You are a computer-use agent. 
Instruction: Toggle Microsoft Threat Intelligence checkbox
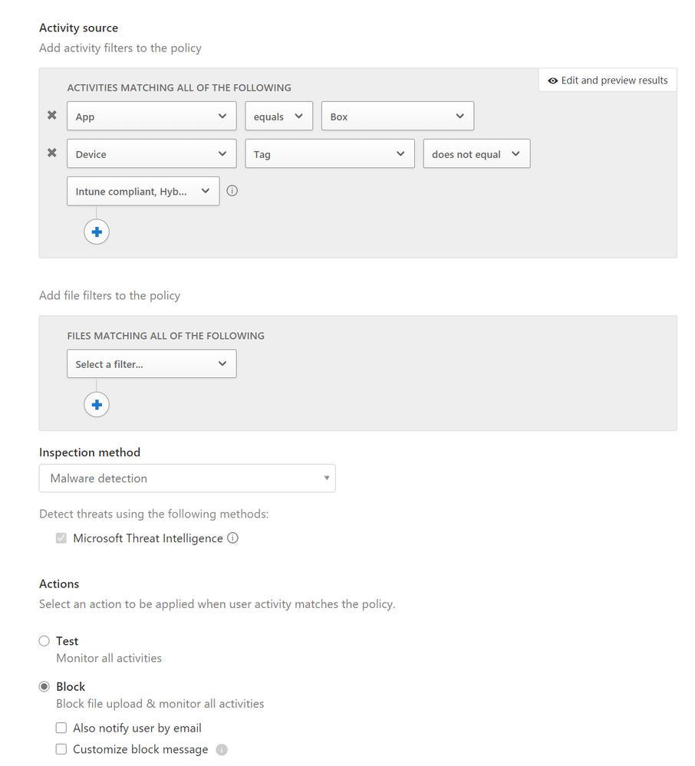(x=61, y=538)
